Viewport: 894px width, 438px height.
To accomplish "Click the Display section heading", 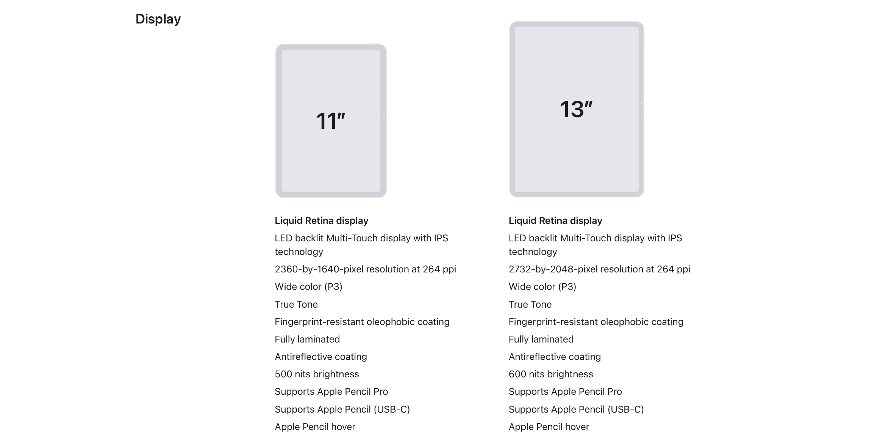I will [158, 19].
